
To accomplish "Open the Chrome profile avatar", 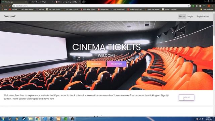I will (x=209, y=6).
